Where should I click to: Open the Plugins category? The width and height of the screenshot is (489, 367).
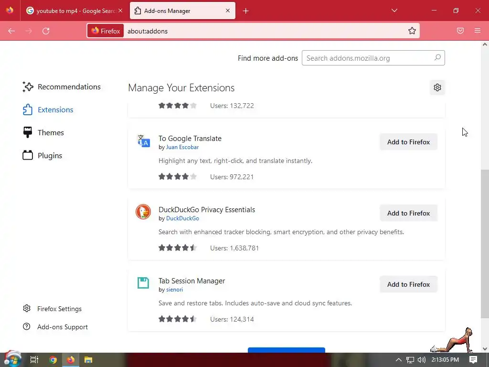coord(43,155)
